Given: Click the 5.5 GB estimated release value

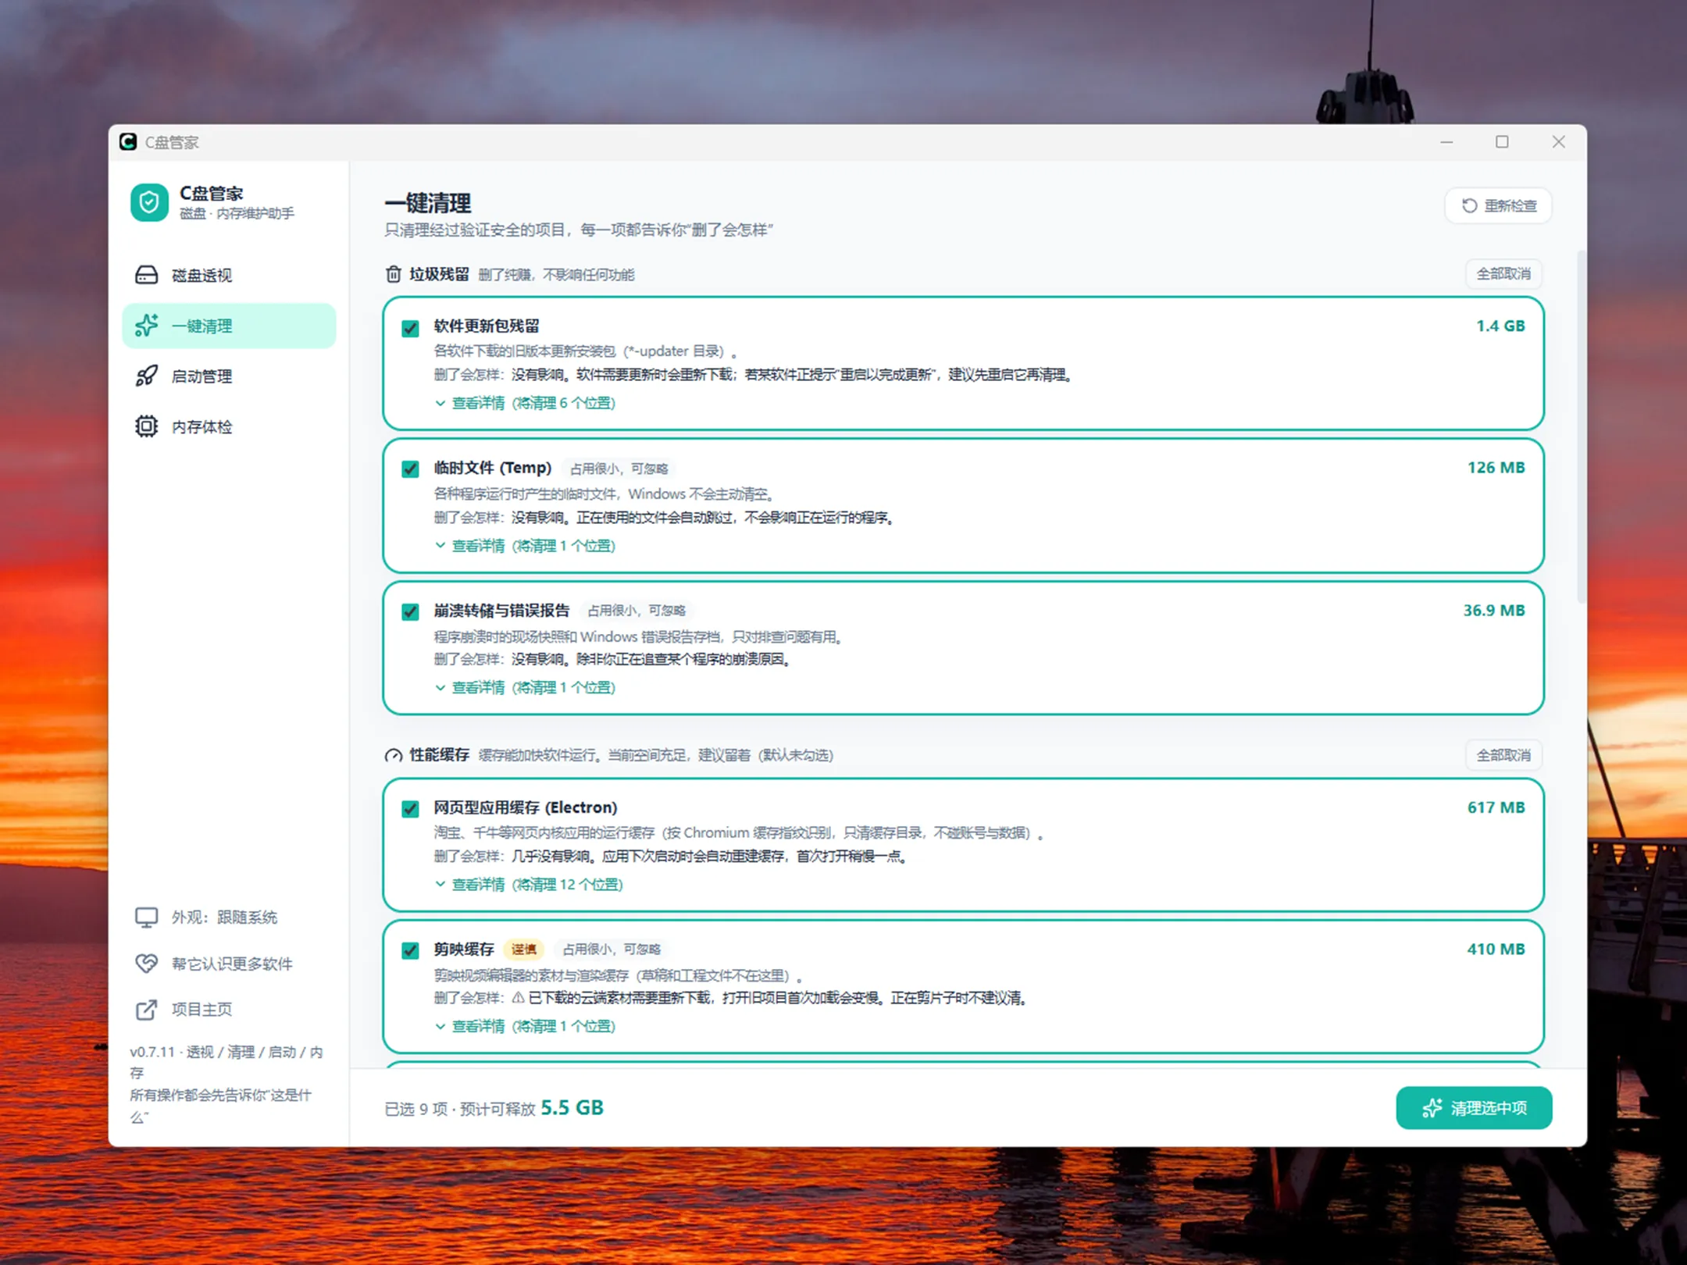Looking at the screenshot, I should click(572, 1108).
